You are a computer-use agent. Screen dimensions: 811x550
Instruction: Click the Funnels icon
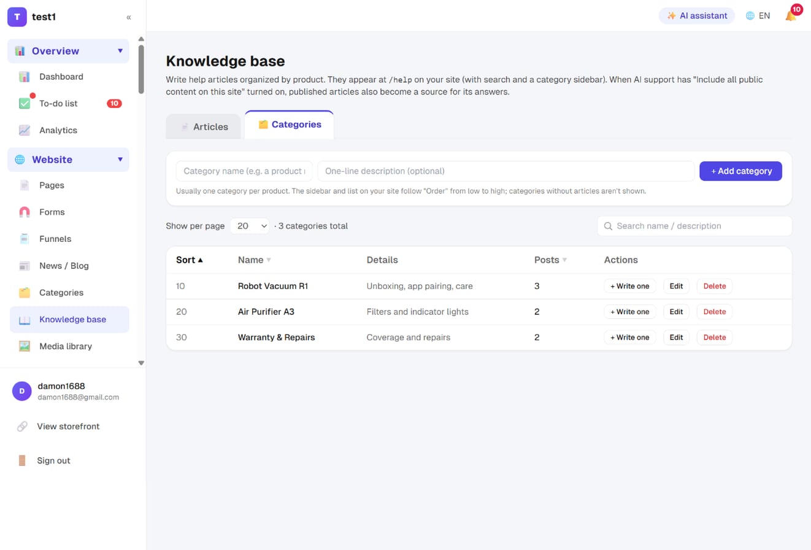[25, 239]
